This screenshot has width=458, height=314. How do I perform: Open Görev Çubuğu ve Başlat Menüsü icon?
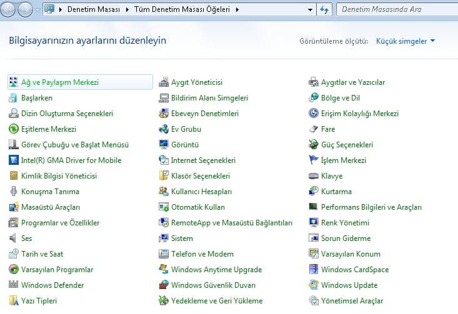click(x=14, y=144)
